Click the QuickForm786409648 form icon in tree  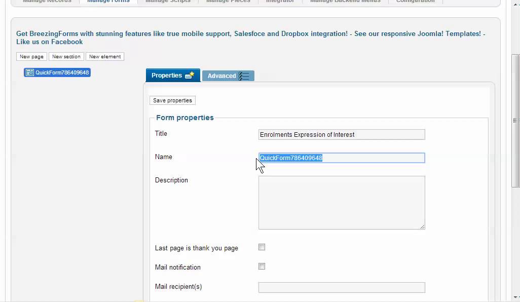point(30,72)
